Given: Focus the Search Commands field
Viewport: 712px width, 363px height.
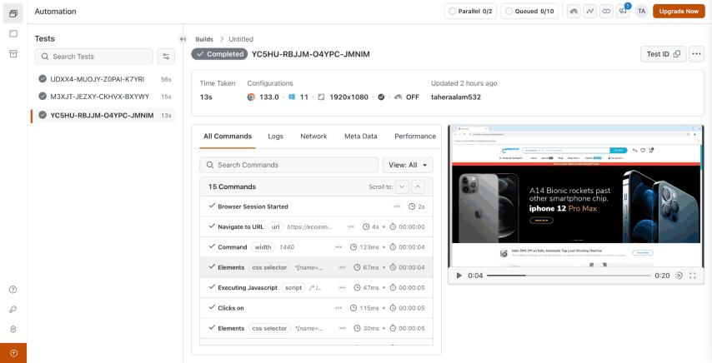Looking at the screenshot, I should [x=288, y=165].
